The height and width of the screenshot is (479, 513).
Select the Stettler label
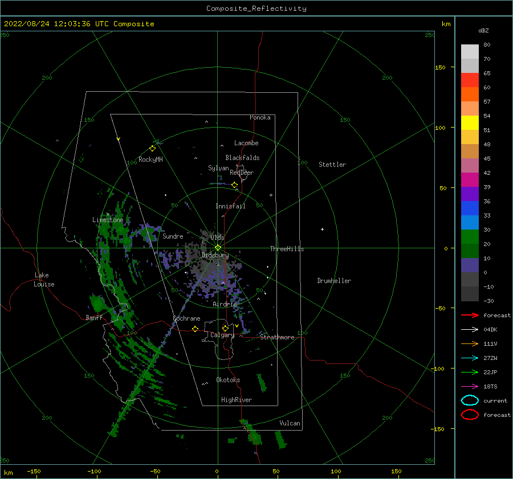click(x=332, y=165)
